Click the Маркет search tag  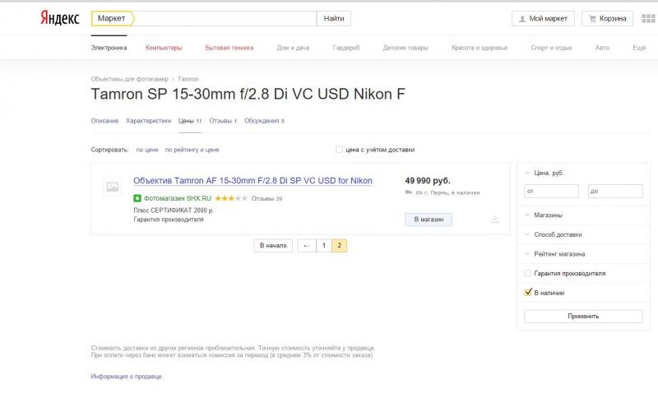(x=112, y=18)
